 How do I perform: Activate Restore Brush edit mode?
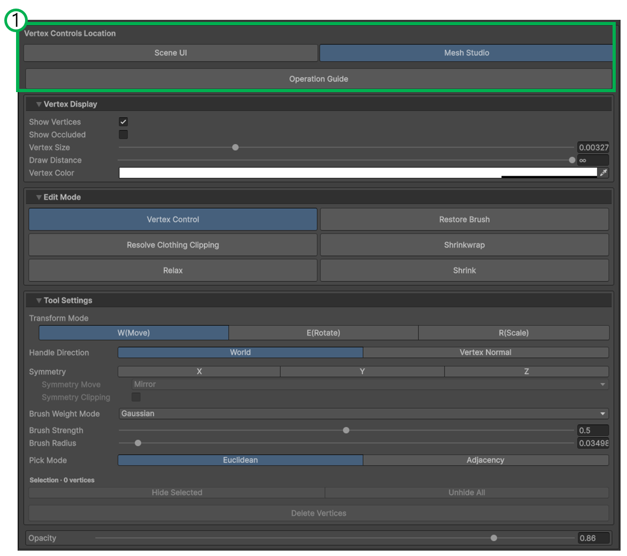click(465, 220)
